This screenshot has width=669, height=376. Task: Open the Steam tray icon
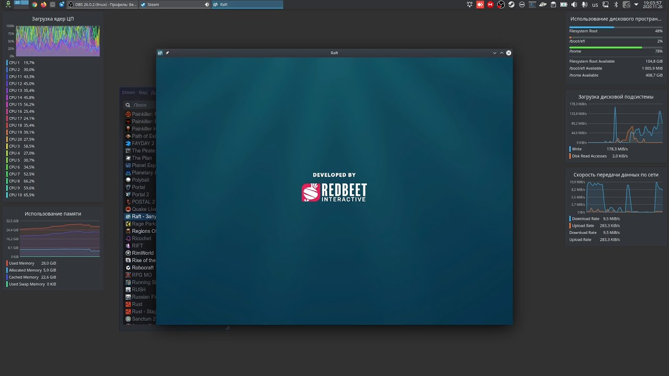click(x=511, y=4)
